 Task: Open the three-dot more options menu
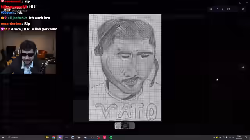[x=234, y=9]
